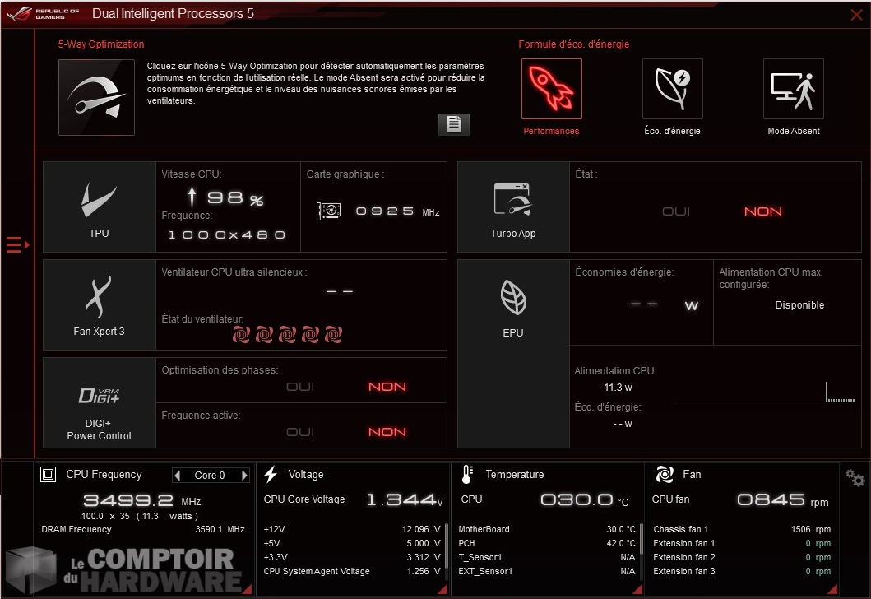Switch to next CPU core
This screenshot has width=871, height=599.
pos(243,475)
